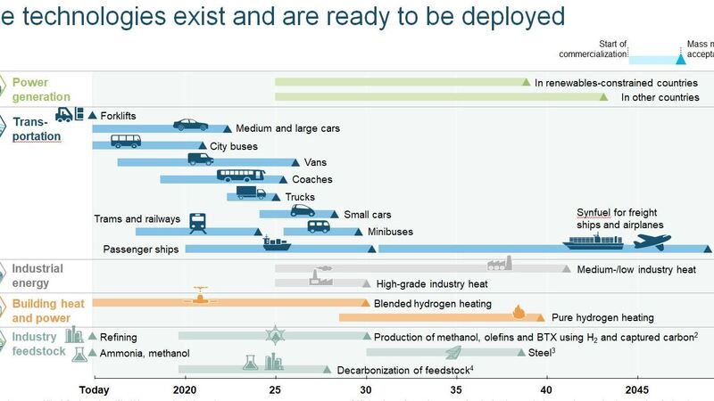Click the City buses end triangle marker
Screen dimensions: 714x401
pyautogui.click(x=203, y=145)
